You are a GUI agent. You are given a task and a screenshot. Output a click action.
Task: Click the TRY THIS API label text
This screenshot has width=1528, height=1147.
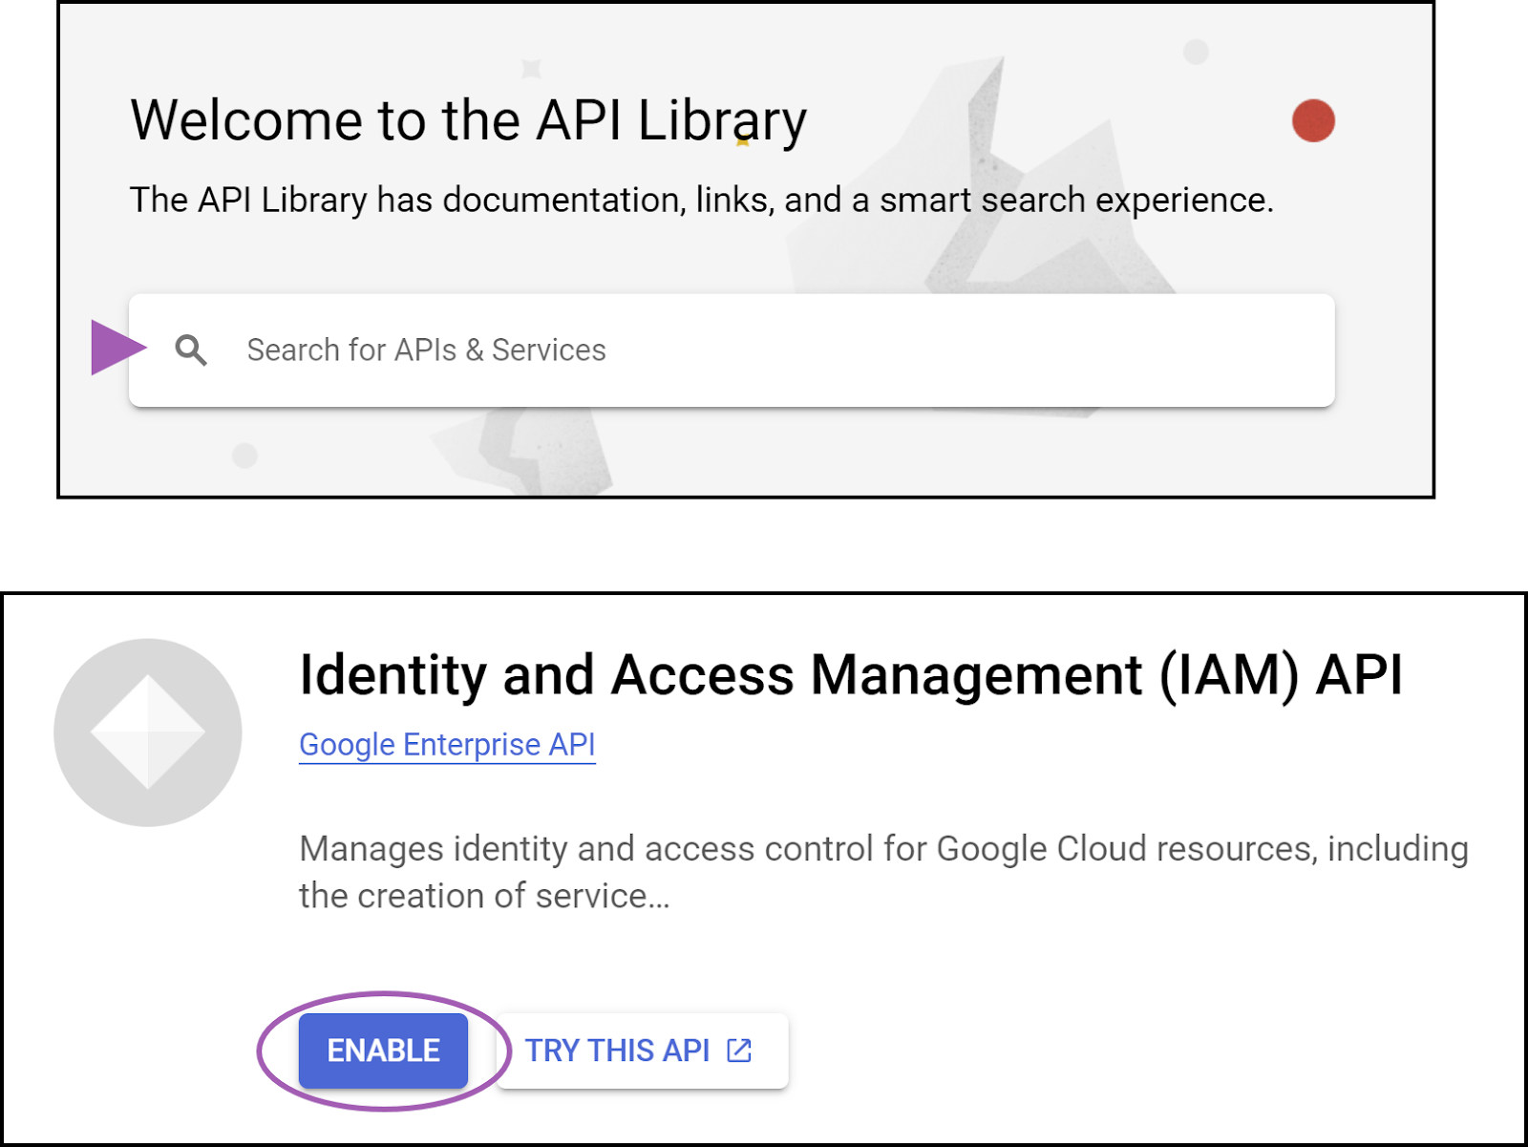pyautogui.click(x=619, y=1051)
